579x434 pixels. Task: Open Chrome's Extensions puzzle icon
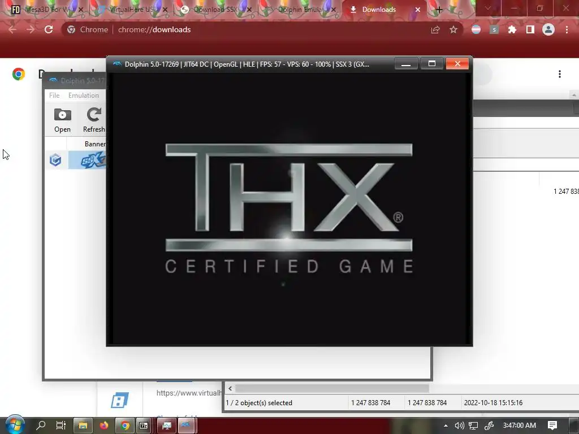tap(512, 29)
